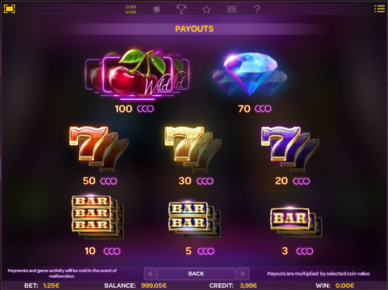Select the purple seven symbol
Screen dimensions: 388x290
point(290,149)
